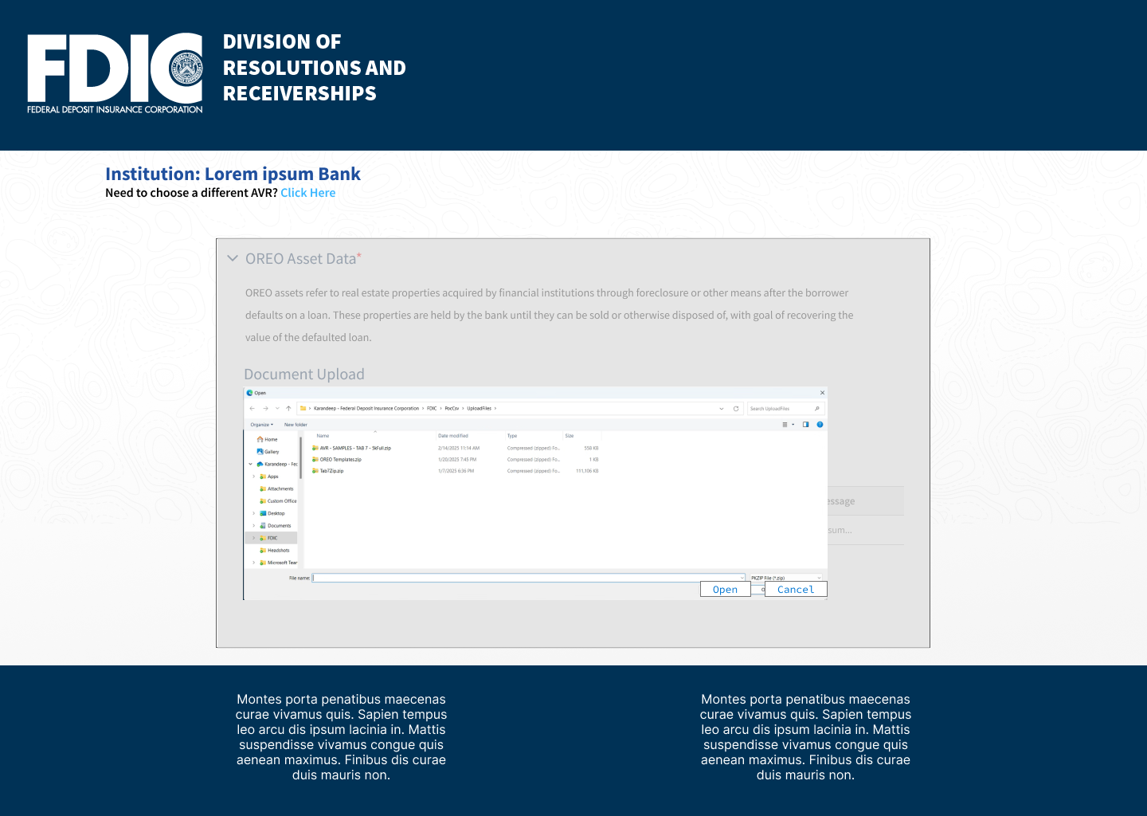Click the Desktop folder icon in the sidebar
1147x816 pixels.
(x=263, y=513)
